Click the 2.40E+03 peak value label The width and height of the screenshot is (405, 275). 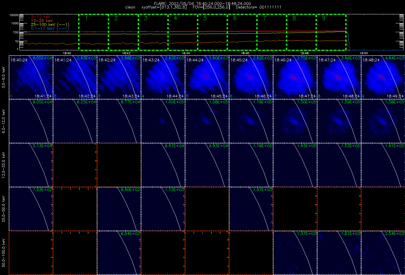click(x=218, y=58)
